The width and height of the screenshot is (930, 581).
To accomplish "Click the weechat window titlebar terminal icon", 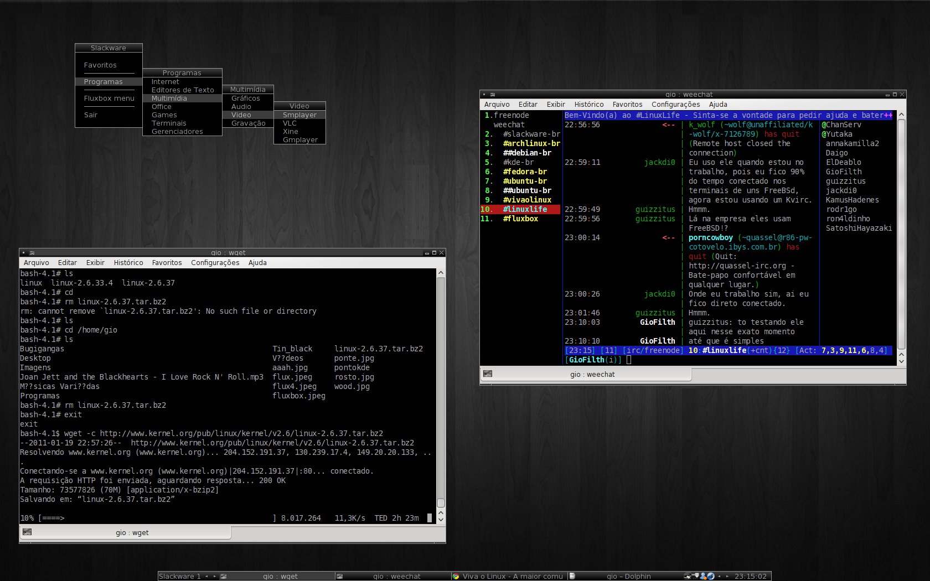I will tap(492, 95).
